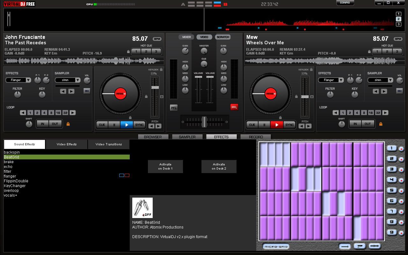Toggle the left PFL cue monitor
Image resolution: width=408 pixels, height=255 pixels.
pos(174,107)
